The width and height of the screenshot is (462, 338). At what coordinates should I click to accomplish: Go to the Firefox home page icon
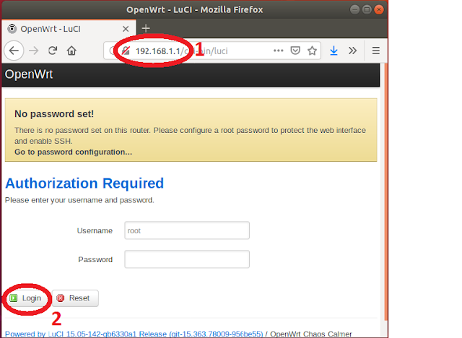[x=71, y=51]
